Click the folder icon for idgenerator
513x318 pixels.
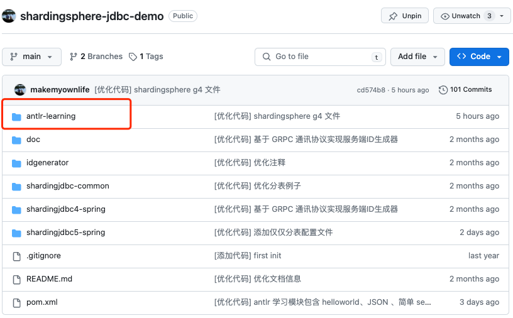(16, 163)
